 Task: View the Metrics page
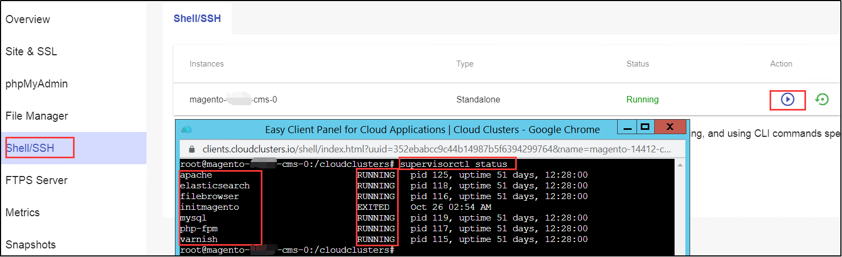(x=23, y=212)
